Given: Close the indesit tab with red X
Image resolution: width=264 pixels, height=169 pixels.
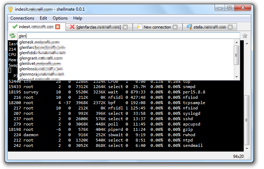Looking at the screenshot, I should 58,27.
